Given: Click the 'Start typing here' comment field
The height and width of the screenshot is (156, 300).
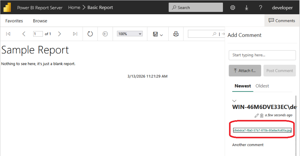Looking at the screenshot, I should click(x=262, y=55).
